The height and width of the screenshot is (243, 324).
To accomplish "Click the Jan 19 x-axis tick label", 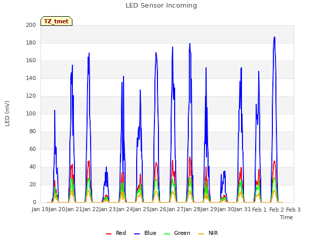I will pyautogui.click(x=40, y=210).
